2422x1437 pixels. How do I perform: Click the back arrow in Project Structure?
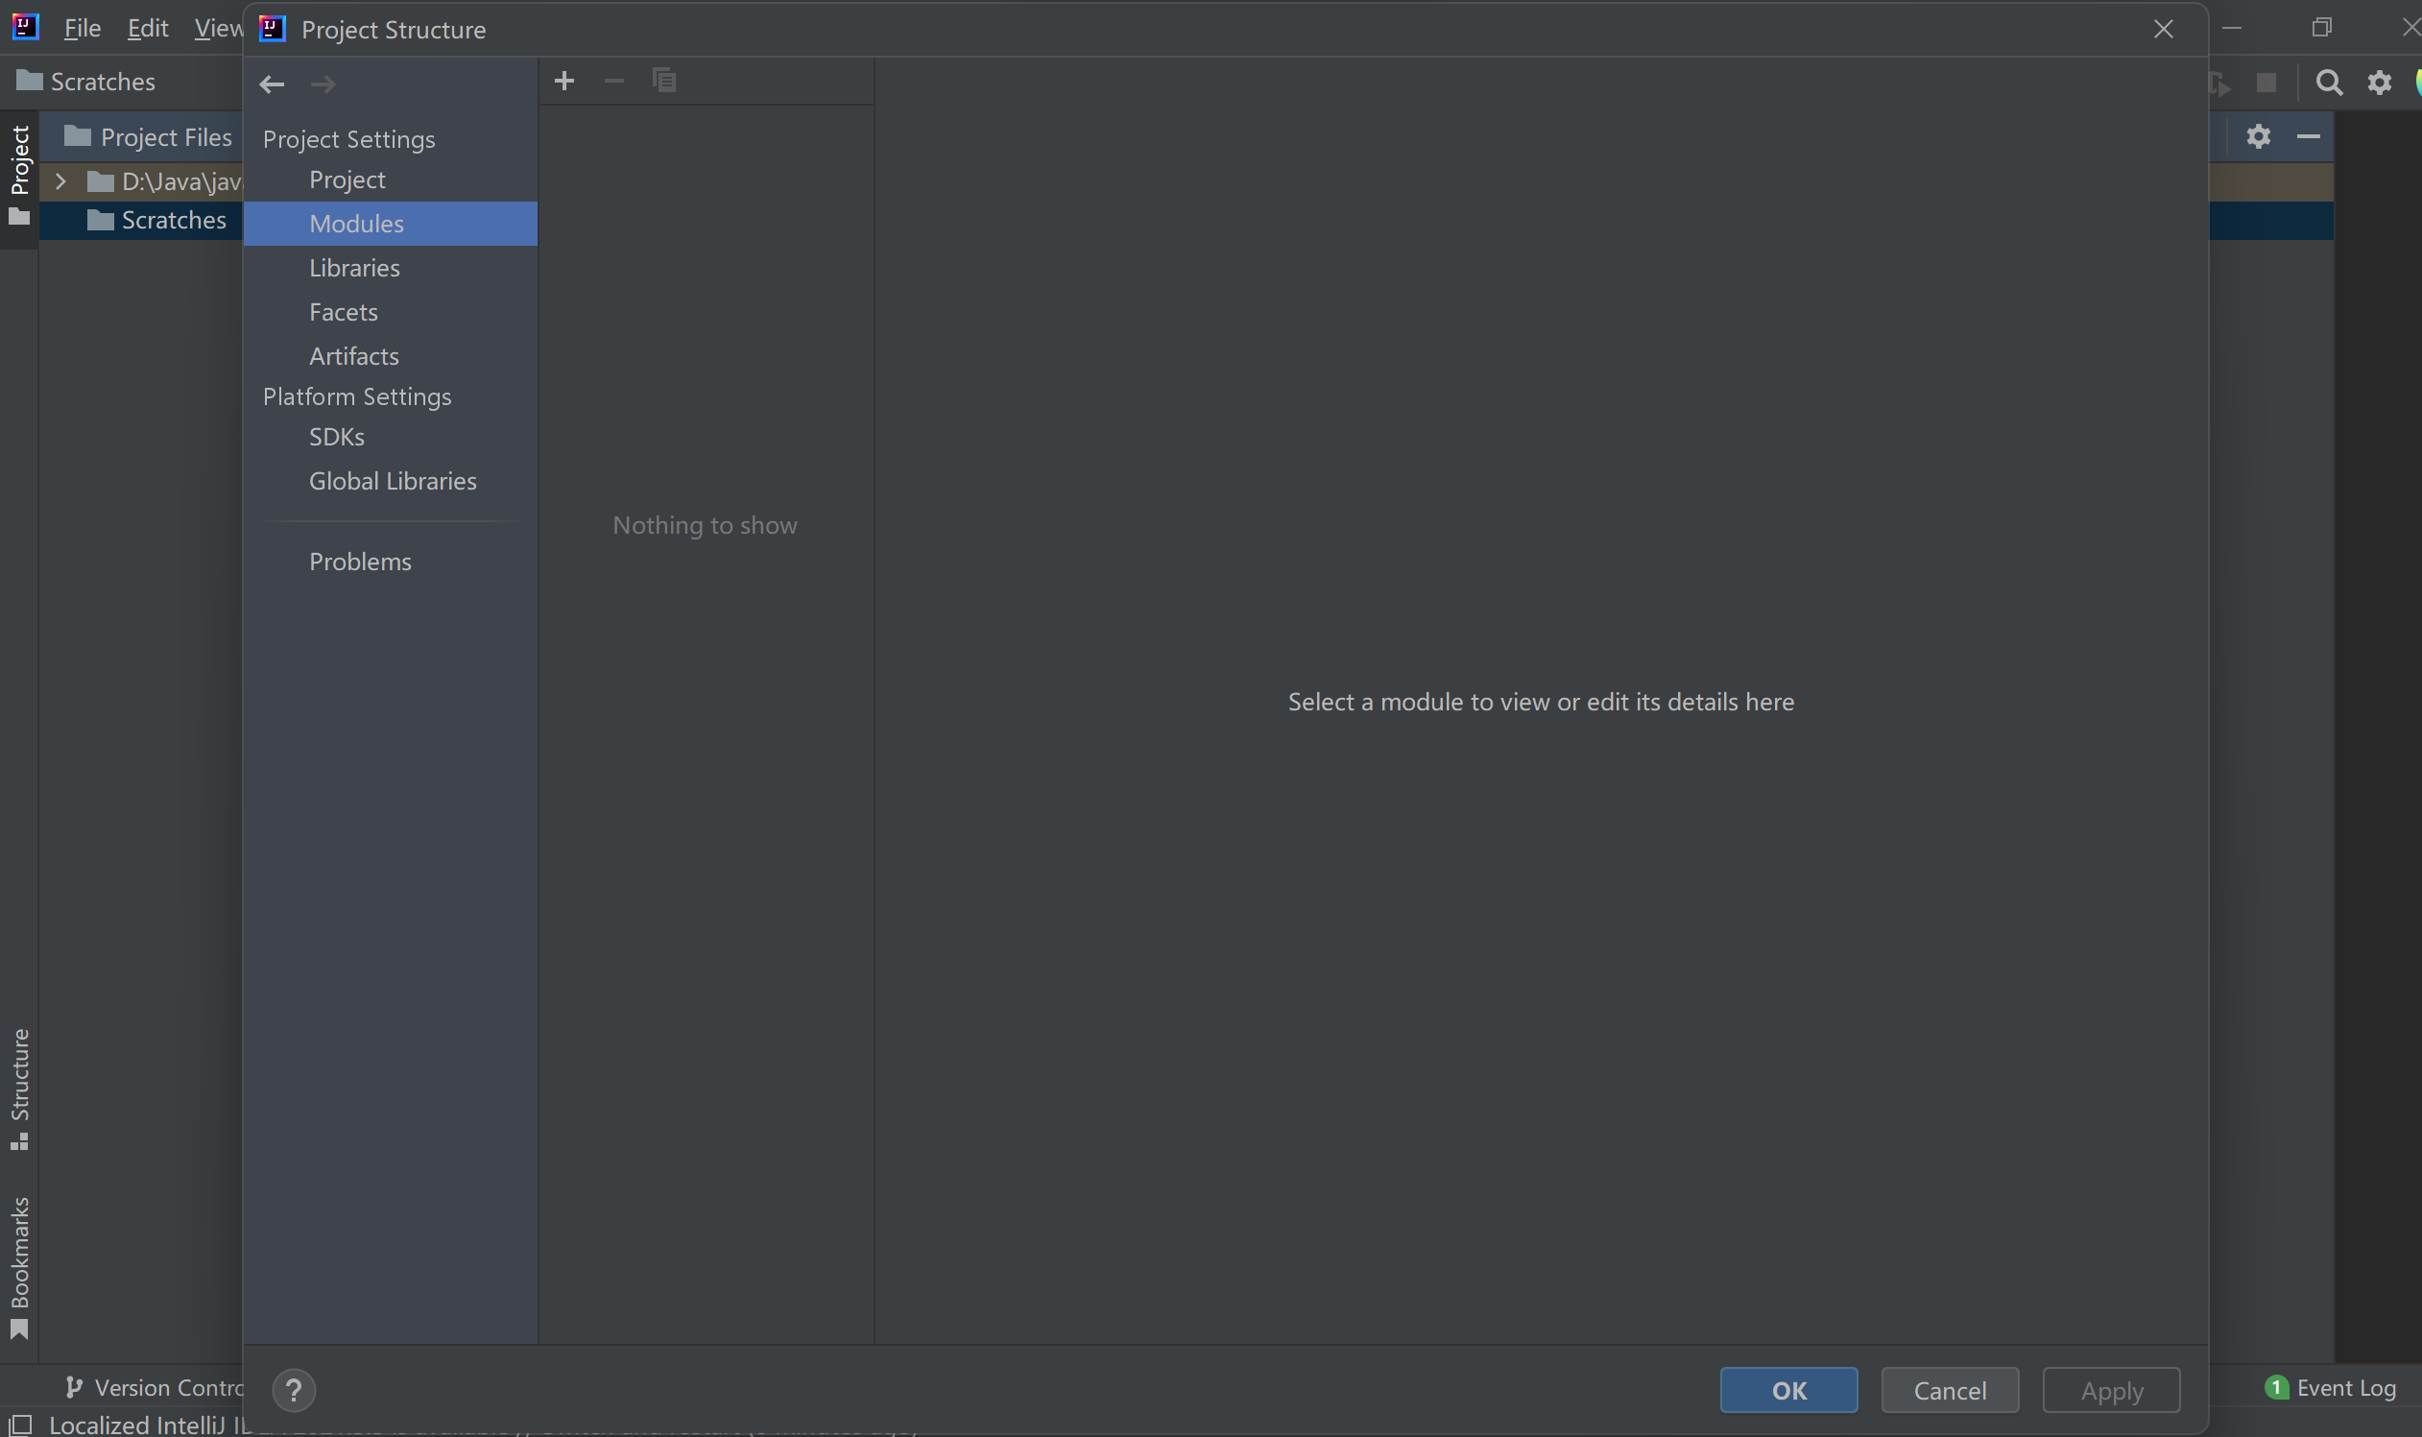[x=272, y=85]
